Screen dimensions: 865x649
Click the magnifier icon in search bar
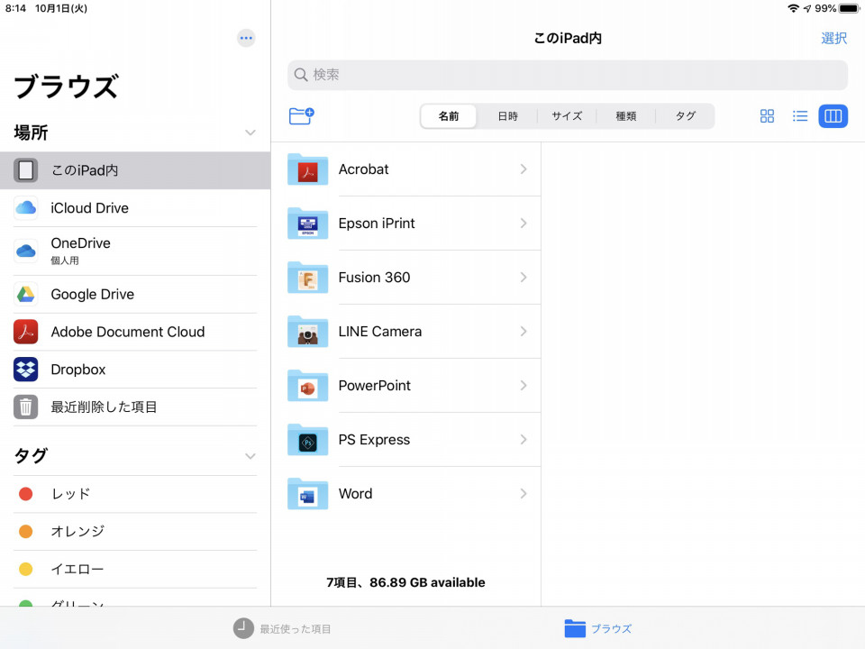(301, 75)
